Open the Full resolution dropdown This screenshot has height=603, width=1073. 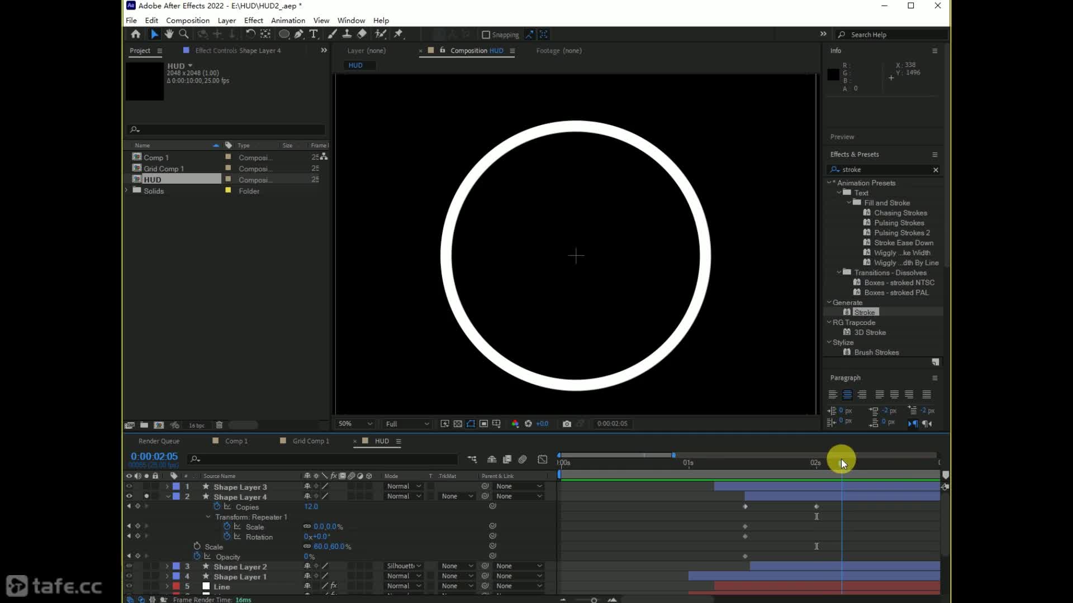click(x=407, y=424)
